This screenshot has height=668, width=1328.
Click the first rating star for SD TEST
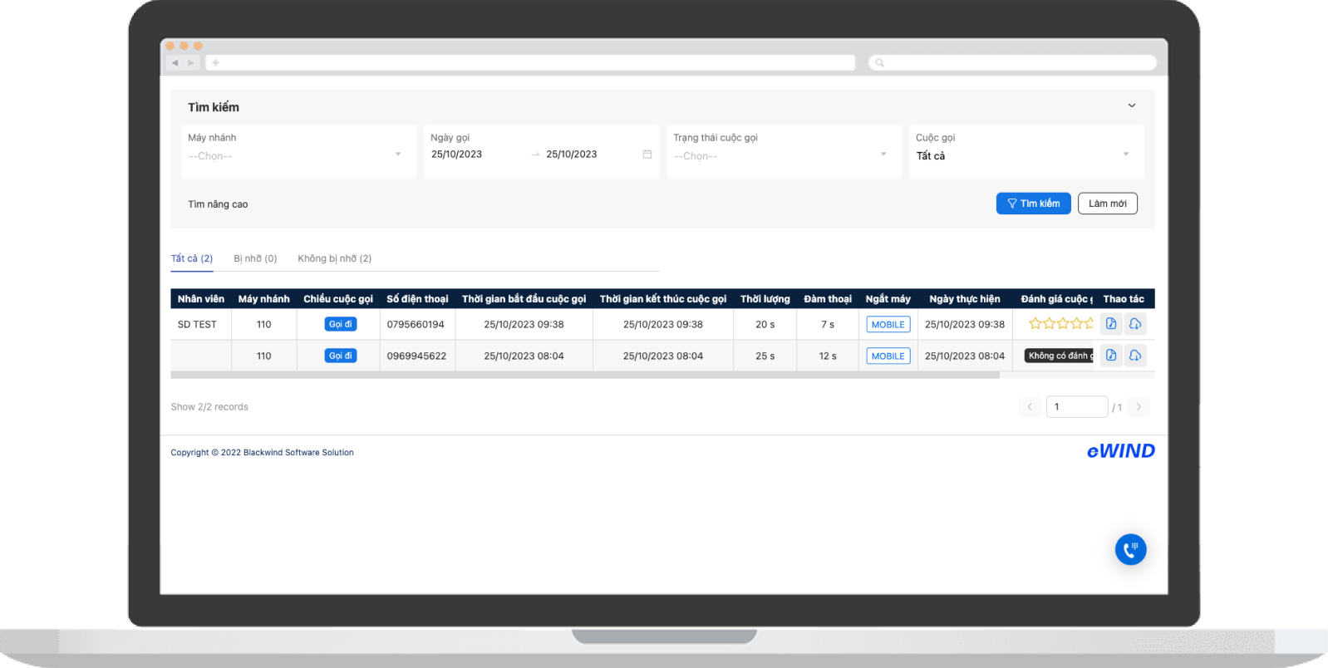pos(1035,324)
